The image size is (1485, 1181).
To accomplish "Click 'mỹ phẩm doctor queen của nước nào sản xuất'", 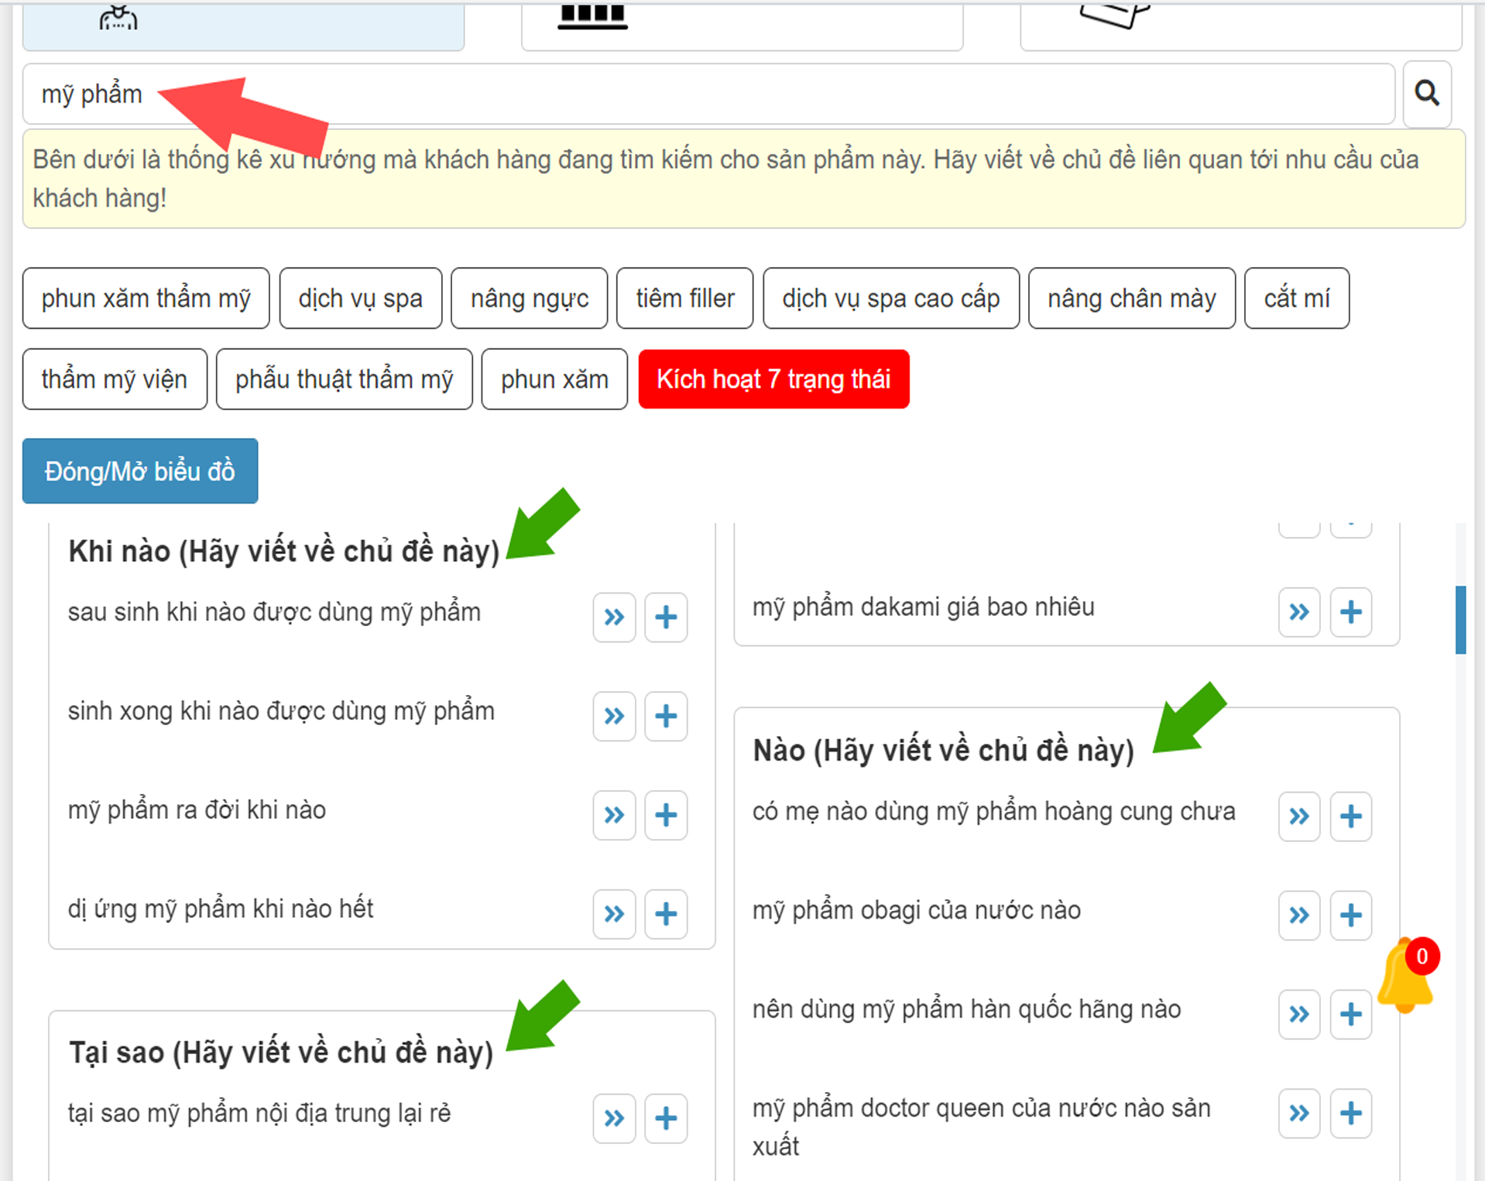I will [x=982, y=1127].
